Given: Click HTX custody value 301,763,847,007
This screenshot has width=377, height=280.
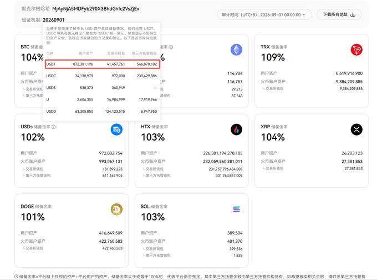Looking at the screenshot, I should pyautogui.click(x=229, y=176).
